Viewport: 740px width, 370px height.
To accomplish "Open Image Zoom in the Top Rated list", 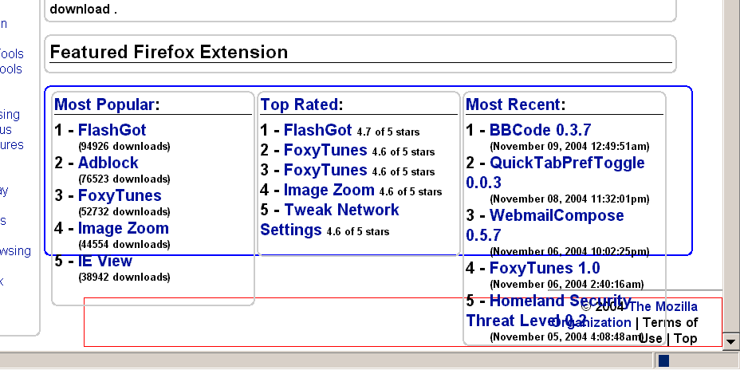I will (329, 190).
